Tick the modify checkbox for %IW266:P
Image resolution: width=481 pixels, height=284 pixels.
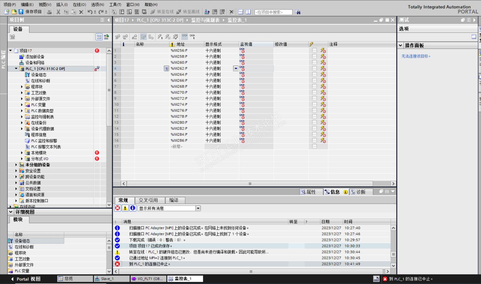pyautogui.click(x=315, y=80)
